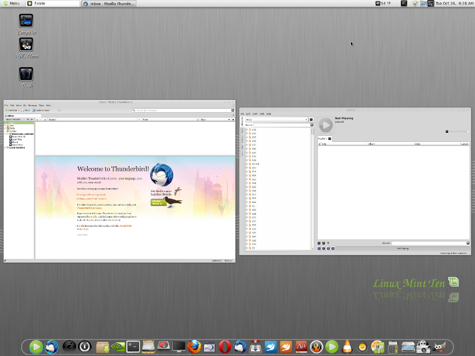Open the music notes dock icon

378,347
